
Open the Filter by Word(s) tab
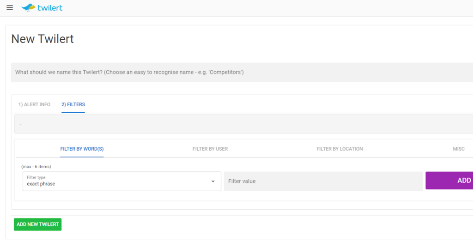82,149
